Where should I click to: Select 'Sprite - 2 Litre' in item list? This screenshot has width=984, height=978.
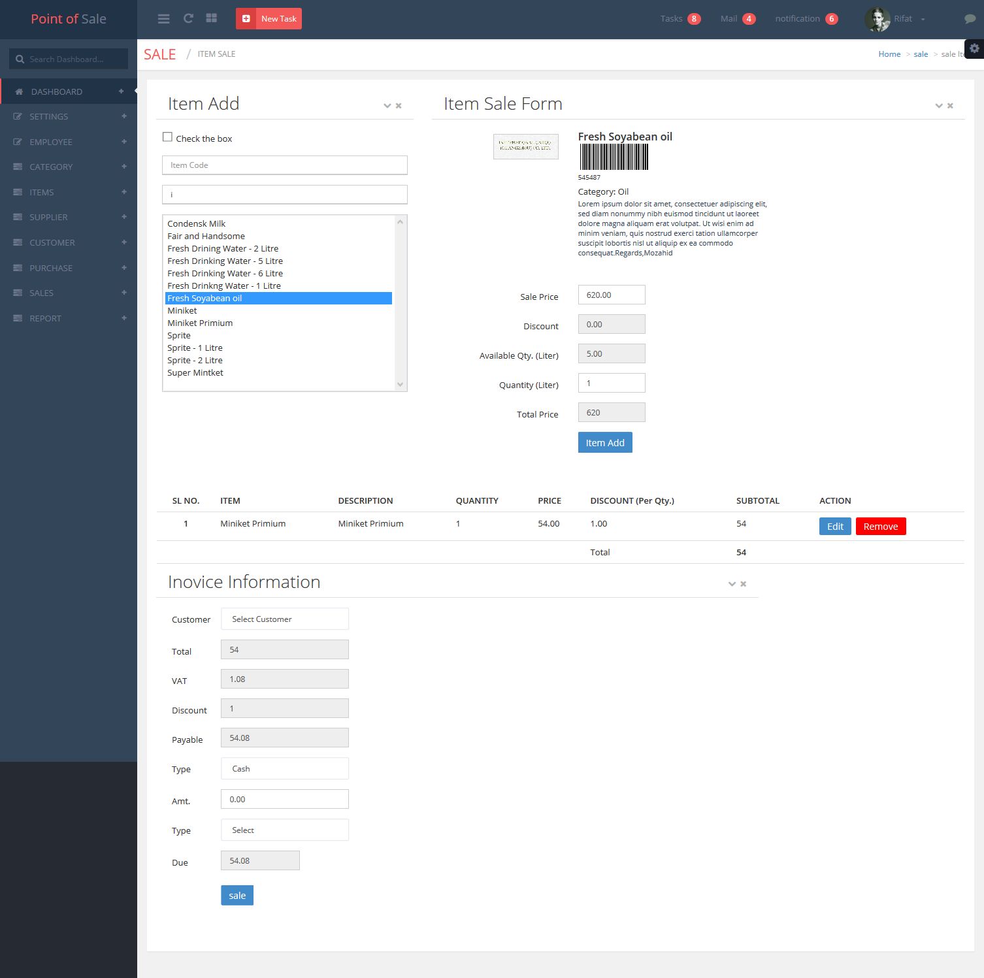[195, 361]
